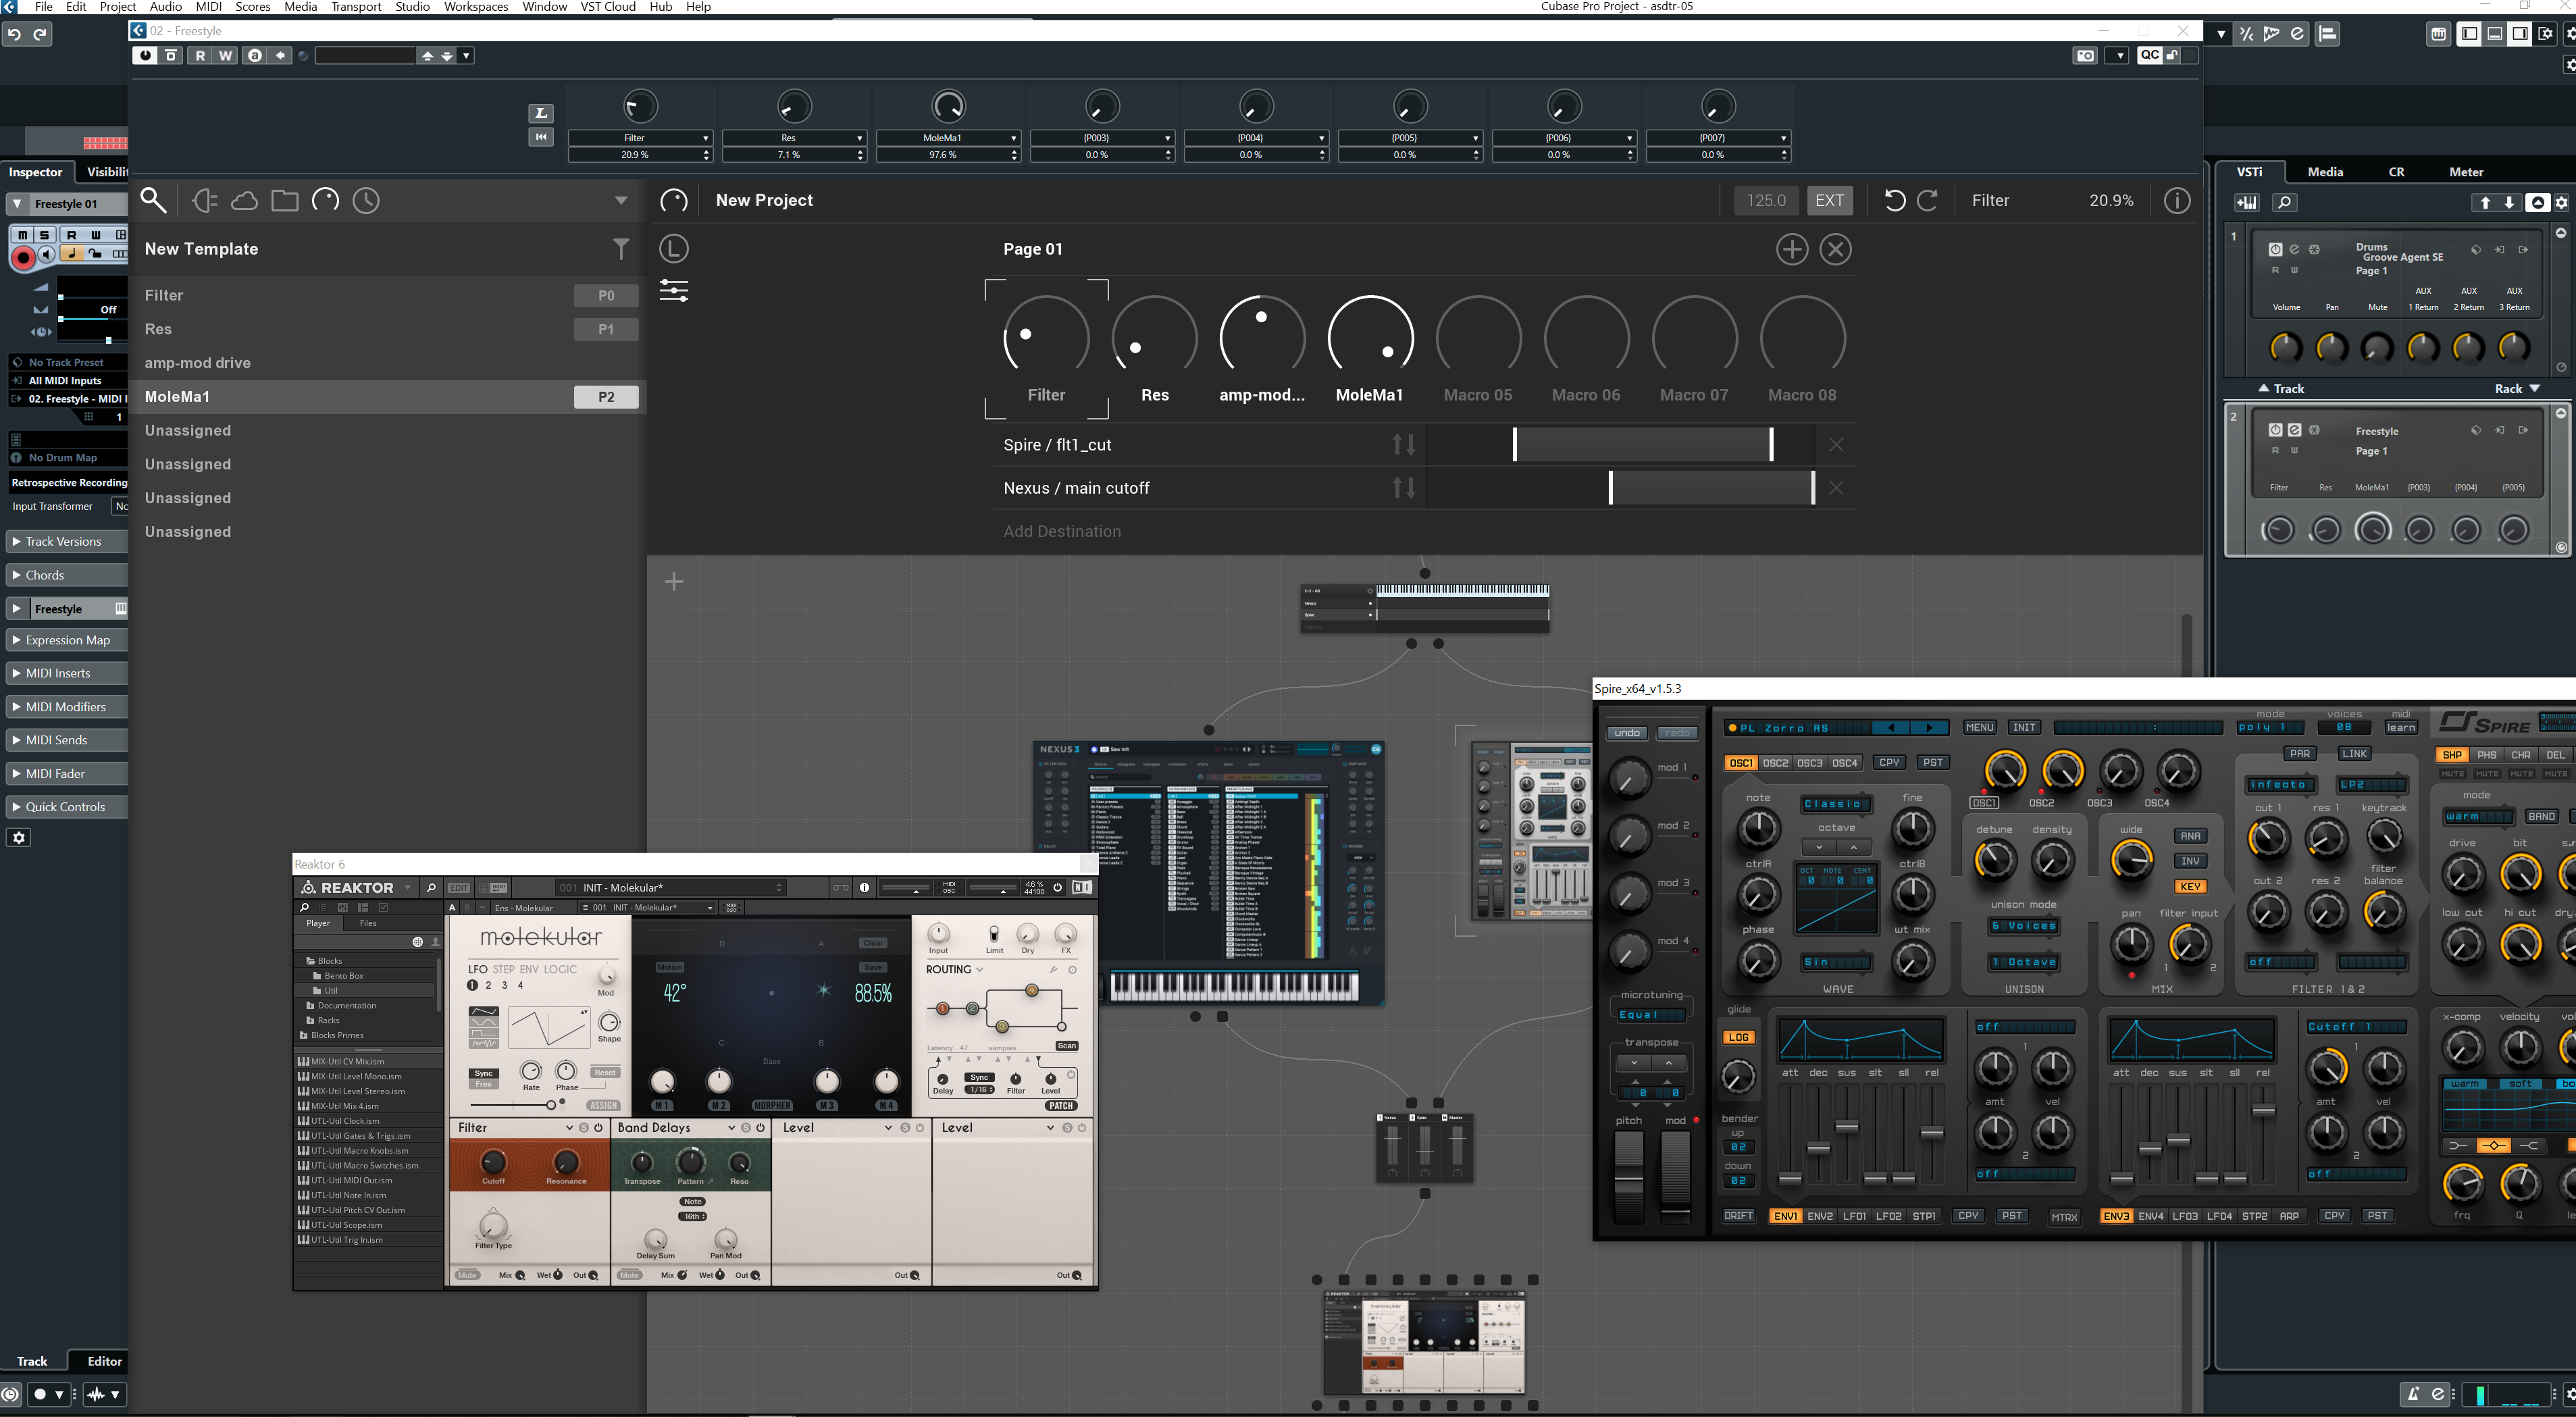Viewport: 2576px width, 1417px height.
Task: Toggle the EXT tempo sync button
Action: [x=1829, y=200]
